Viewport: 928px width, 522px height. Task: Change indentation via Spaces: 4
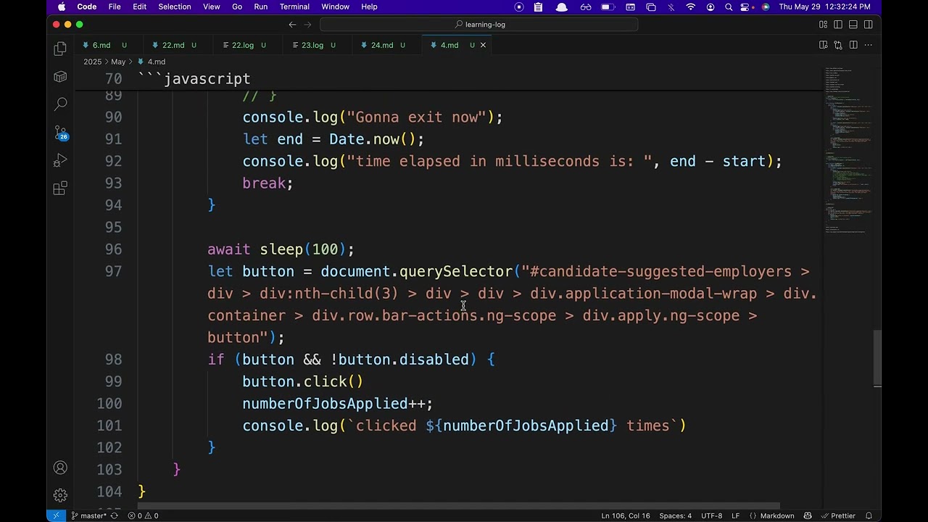click(x=675, y=515)
